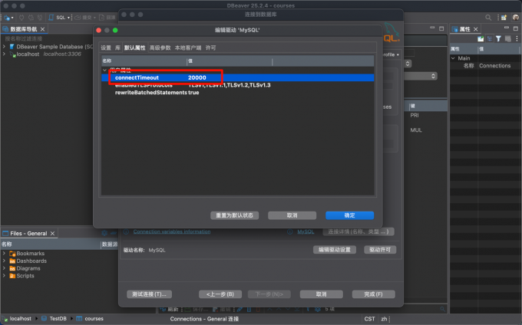Click the New Database Connection plug icon

7,18
